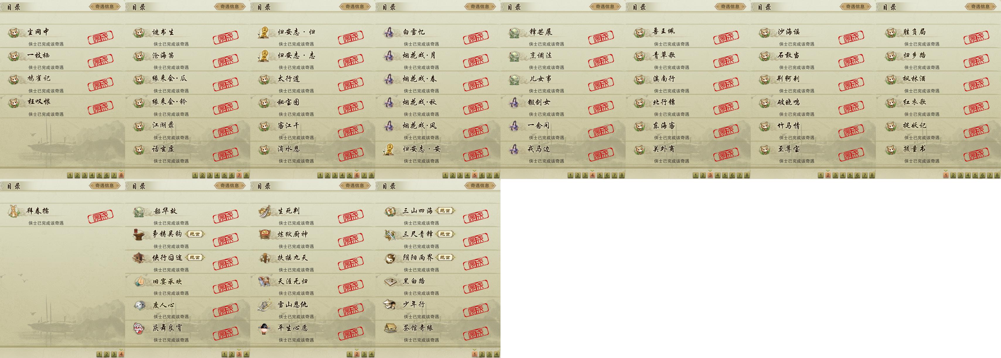Click 奇遇信息 button above 三山四海

480,185
